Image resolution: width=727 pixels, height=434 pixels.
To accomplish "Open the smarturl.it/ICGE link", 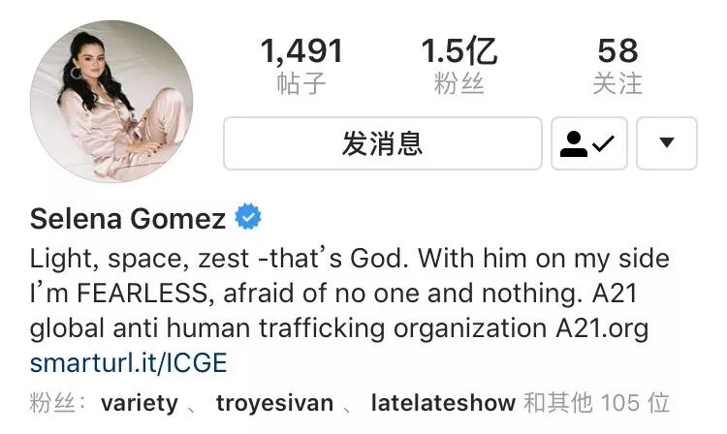I will [128, 362].
